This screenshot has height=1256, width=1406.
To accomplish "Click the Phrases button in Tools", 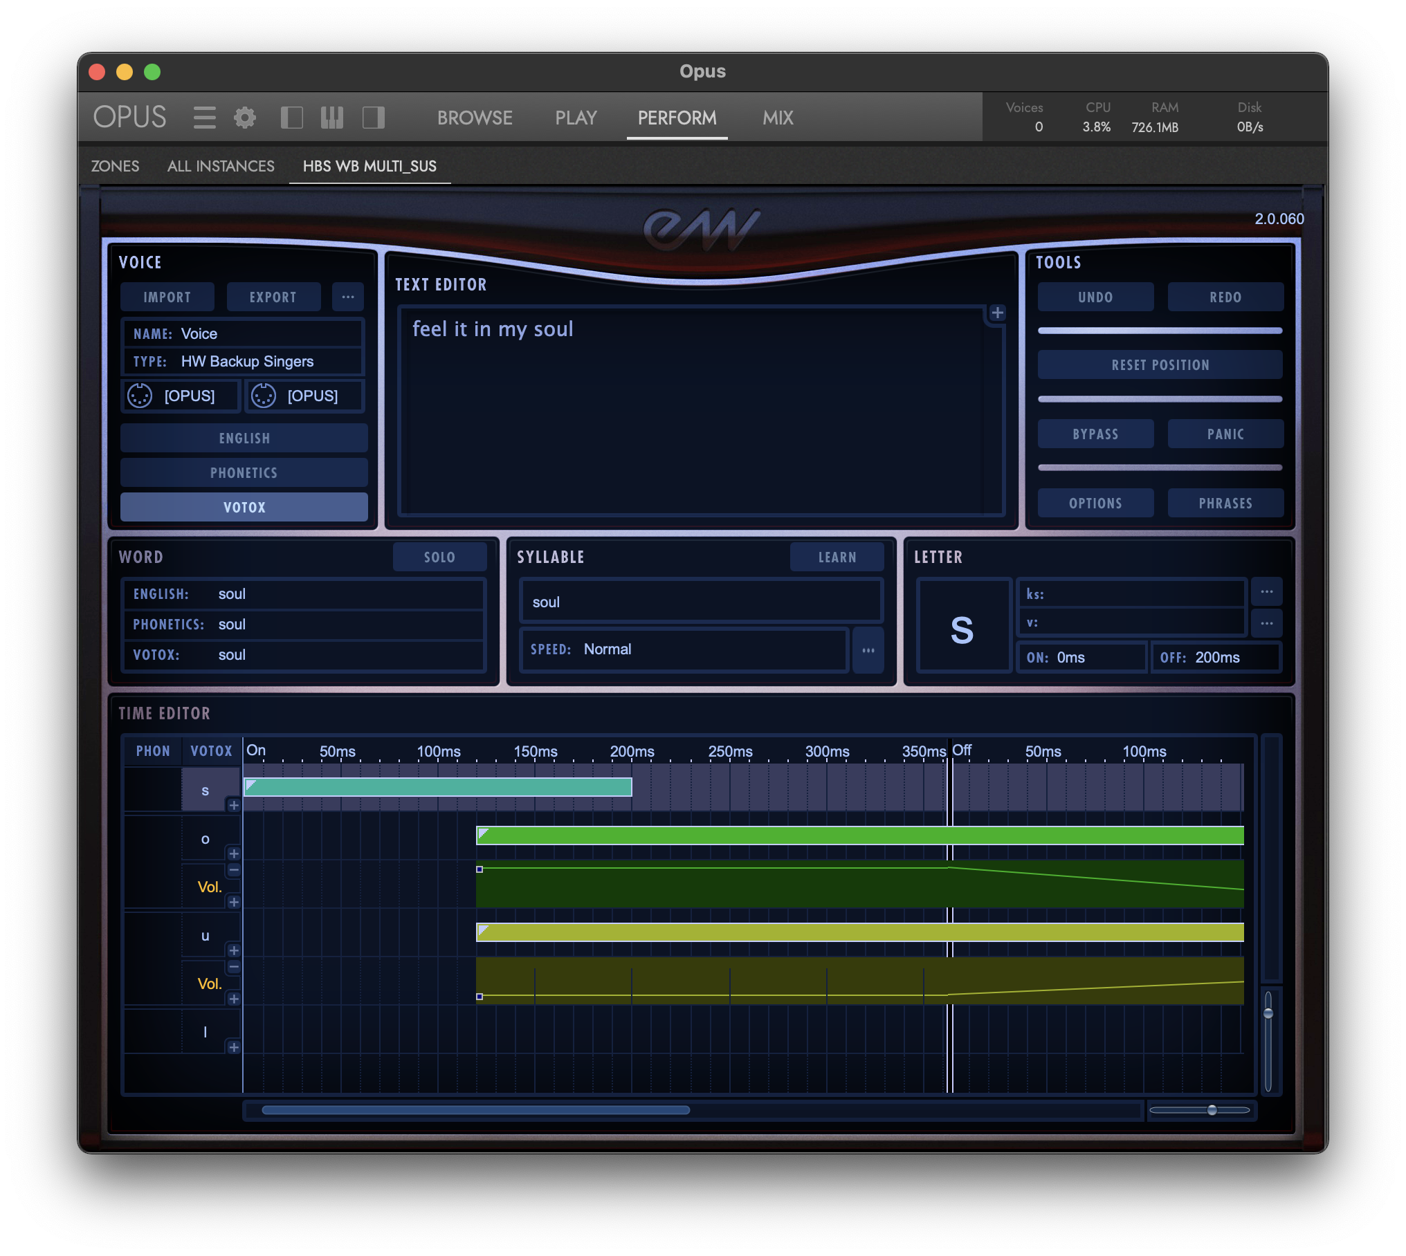I will pyautogui.click(x=1225, y=504).
